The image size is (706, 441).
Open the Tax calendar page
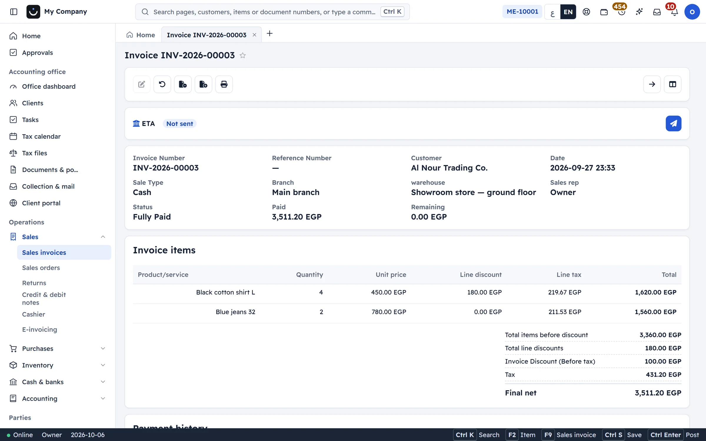[x=41, y=136]
